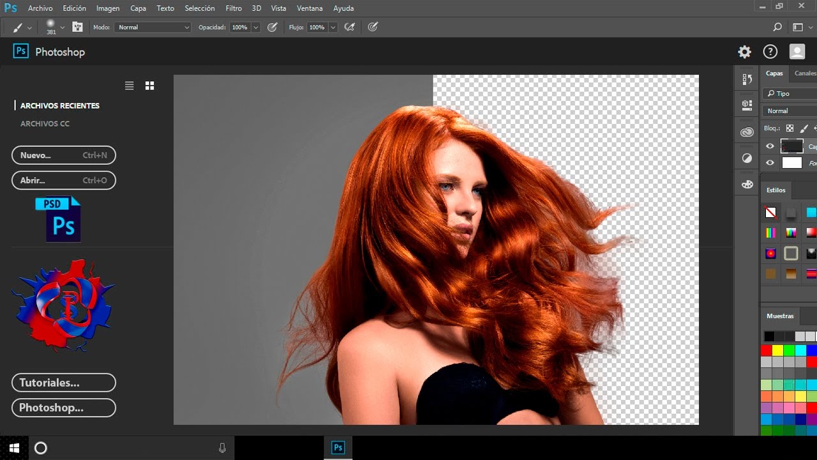
Task: Select ARCHIVOS RECIENTES link
Action: tap(60, 106)
